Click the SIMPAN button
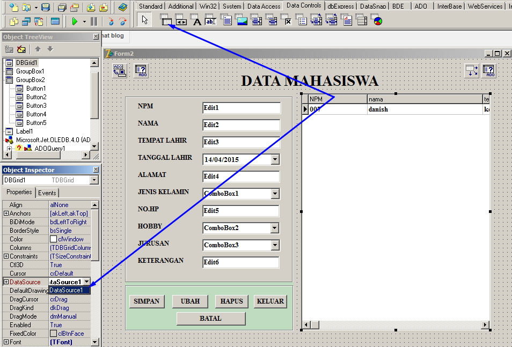Image resolution: width=512 pixels, height=347 pixels. tap(147, 301)
